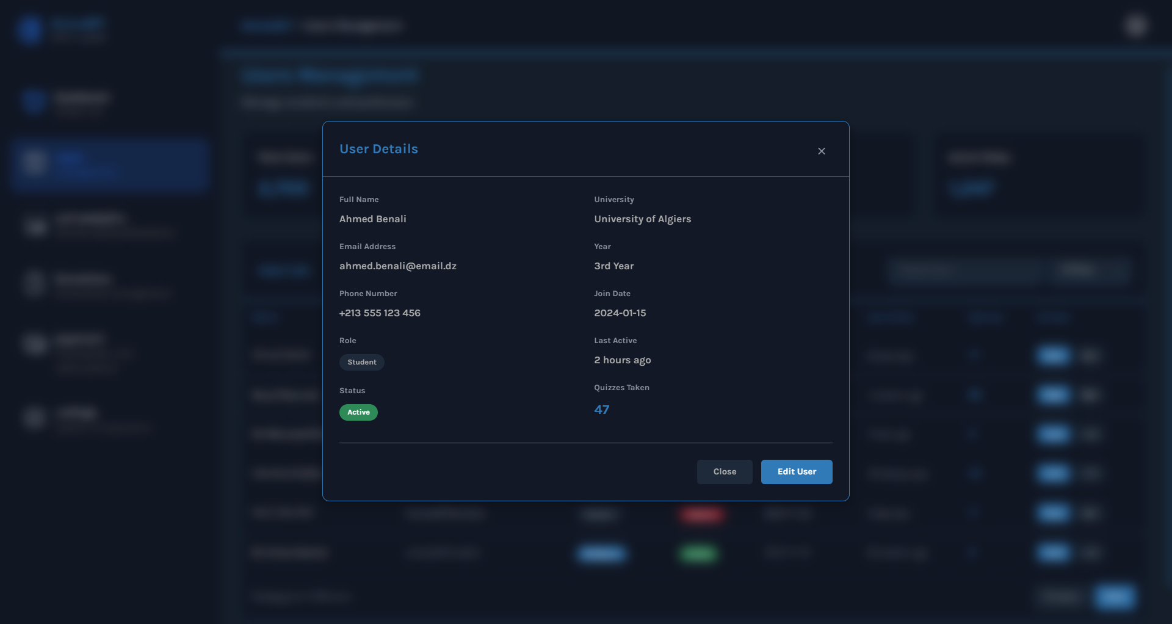Click the quizzes taken count 47
1172x624 pixels.
pyautogui.click(x=602, y=410)
